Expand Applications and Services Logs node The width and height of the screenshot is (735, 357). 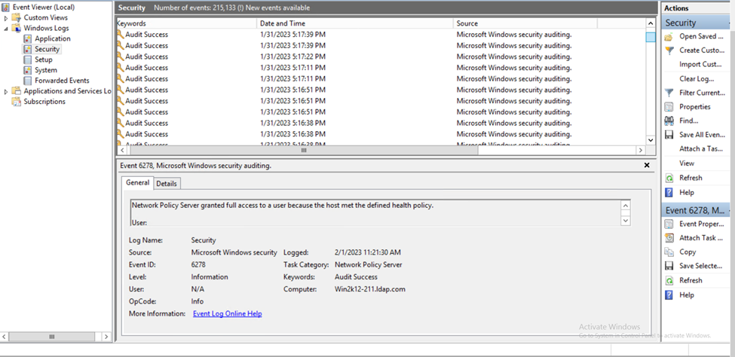click(x=7, y=91)
